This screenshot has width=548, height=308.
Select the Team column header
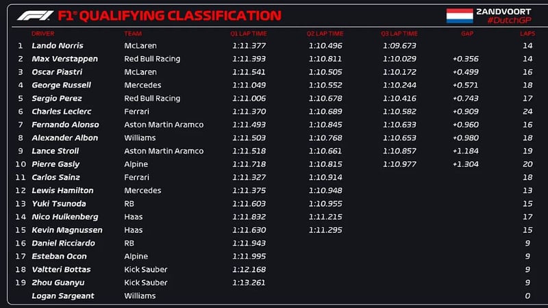tap(133, 33)
